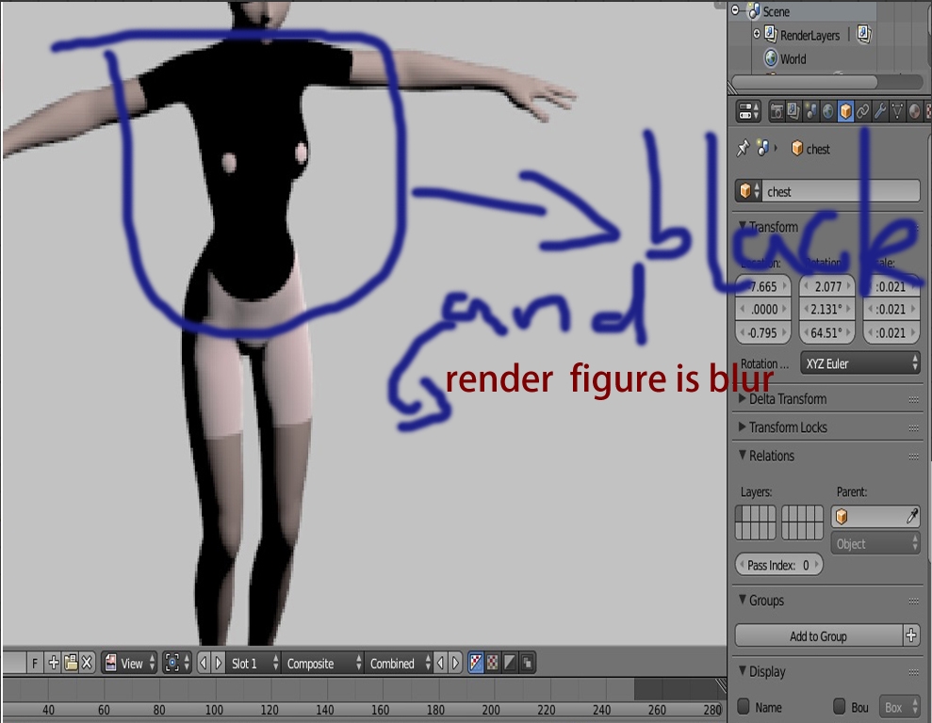The height and width of the screenshot is (723, 932).
Task: Click the Add to Group button
Action: (x=817, y=636)
